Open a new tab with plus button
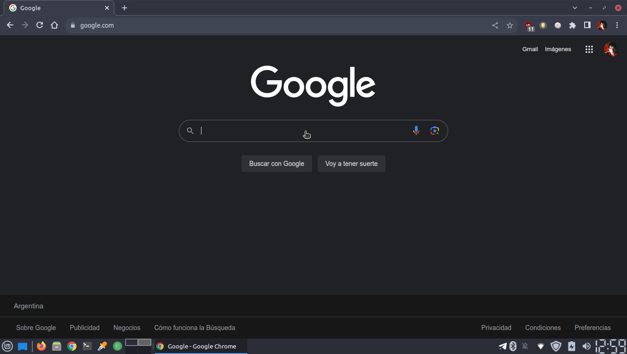 pos(124,8)
